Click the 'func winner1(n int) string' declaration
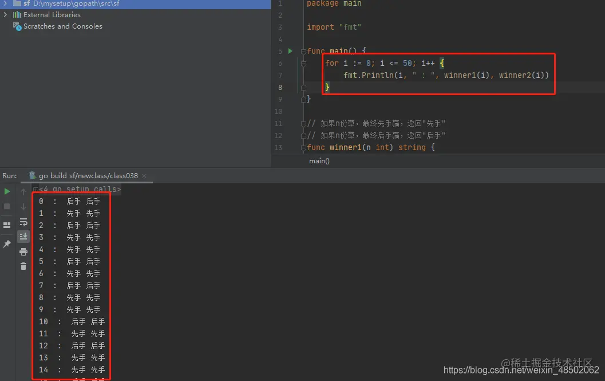Screen dimensions: 605x381 pyautogui.click(x=371, y=147)
